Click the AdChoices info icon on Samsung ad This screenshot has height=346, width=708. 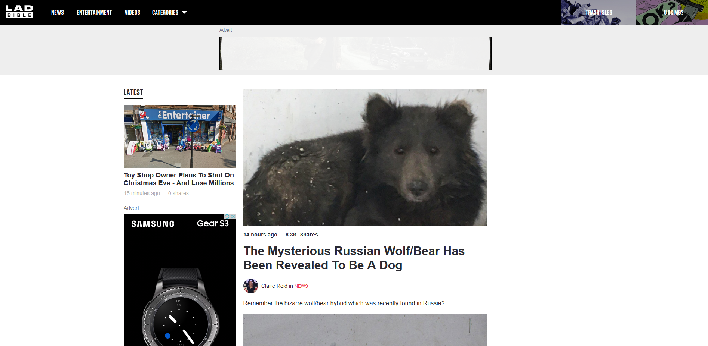(x=227, y=217)
